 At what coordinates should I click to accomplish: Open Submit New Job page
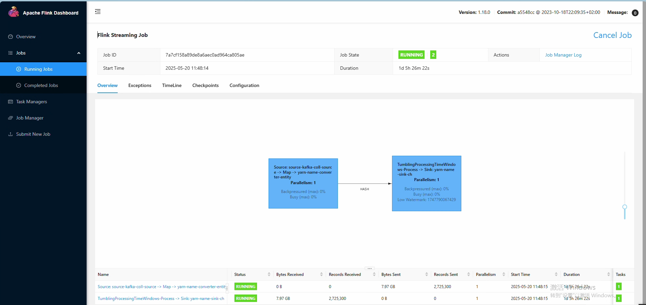[x=43, y=134]
